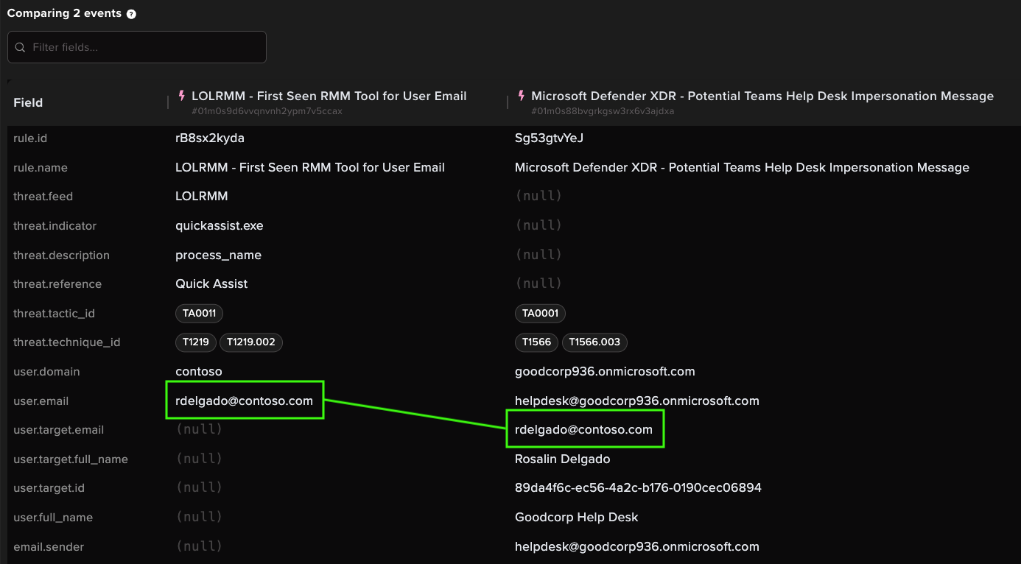Click the T1219 technique tag
1021x564 pixels.
point(196,342)
